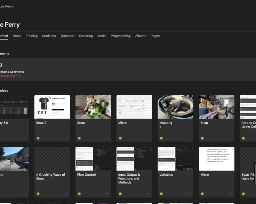Open the ellipsis menu on Variables card

[x=189, y=194]
